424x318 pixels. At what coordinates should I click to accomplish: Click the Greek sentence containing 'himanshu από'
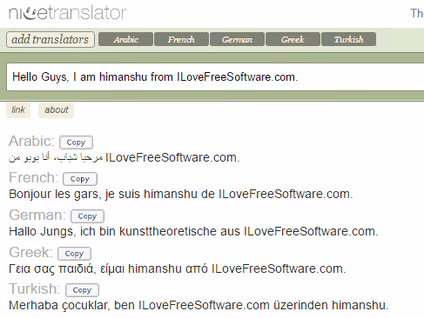(178, 268)
